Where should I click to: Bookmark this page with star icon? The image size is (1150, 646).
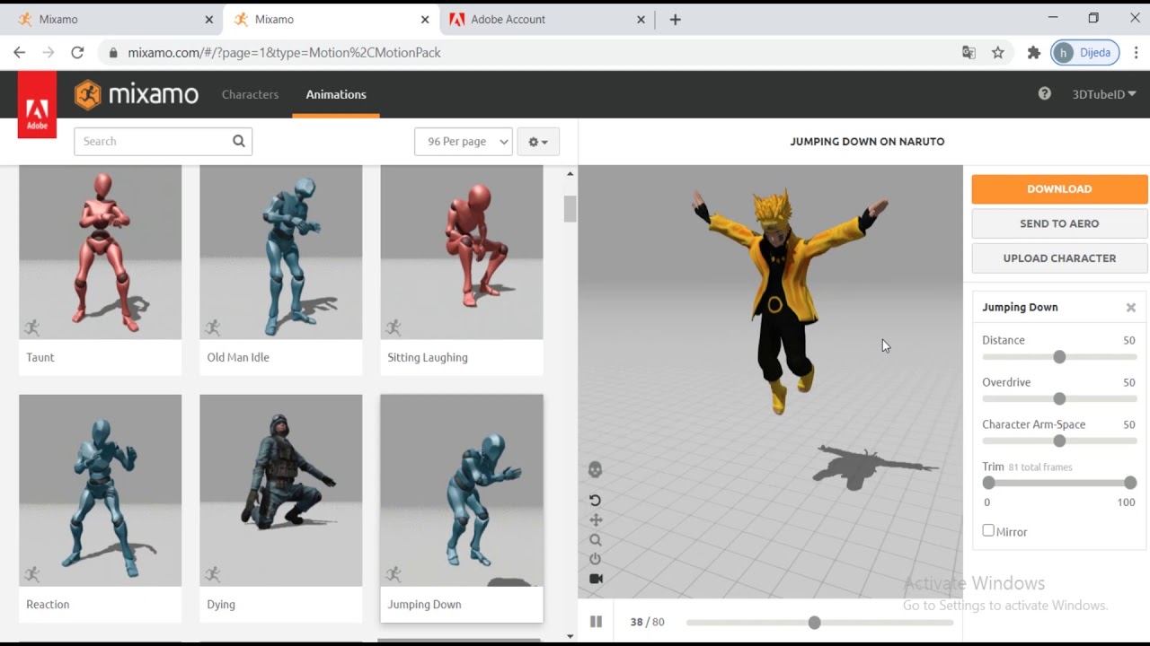click(x=998, y=53)
